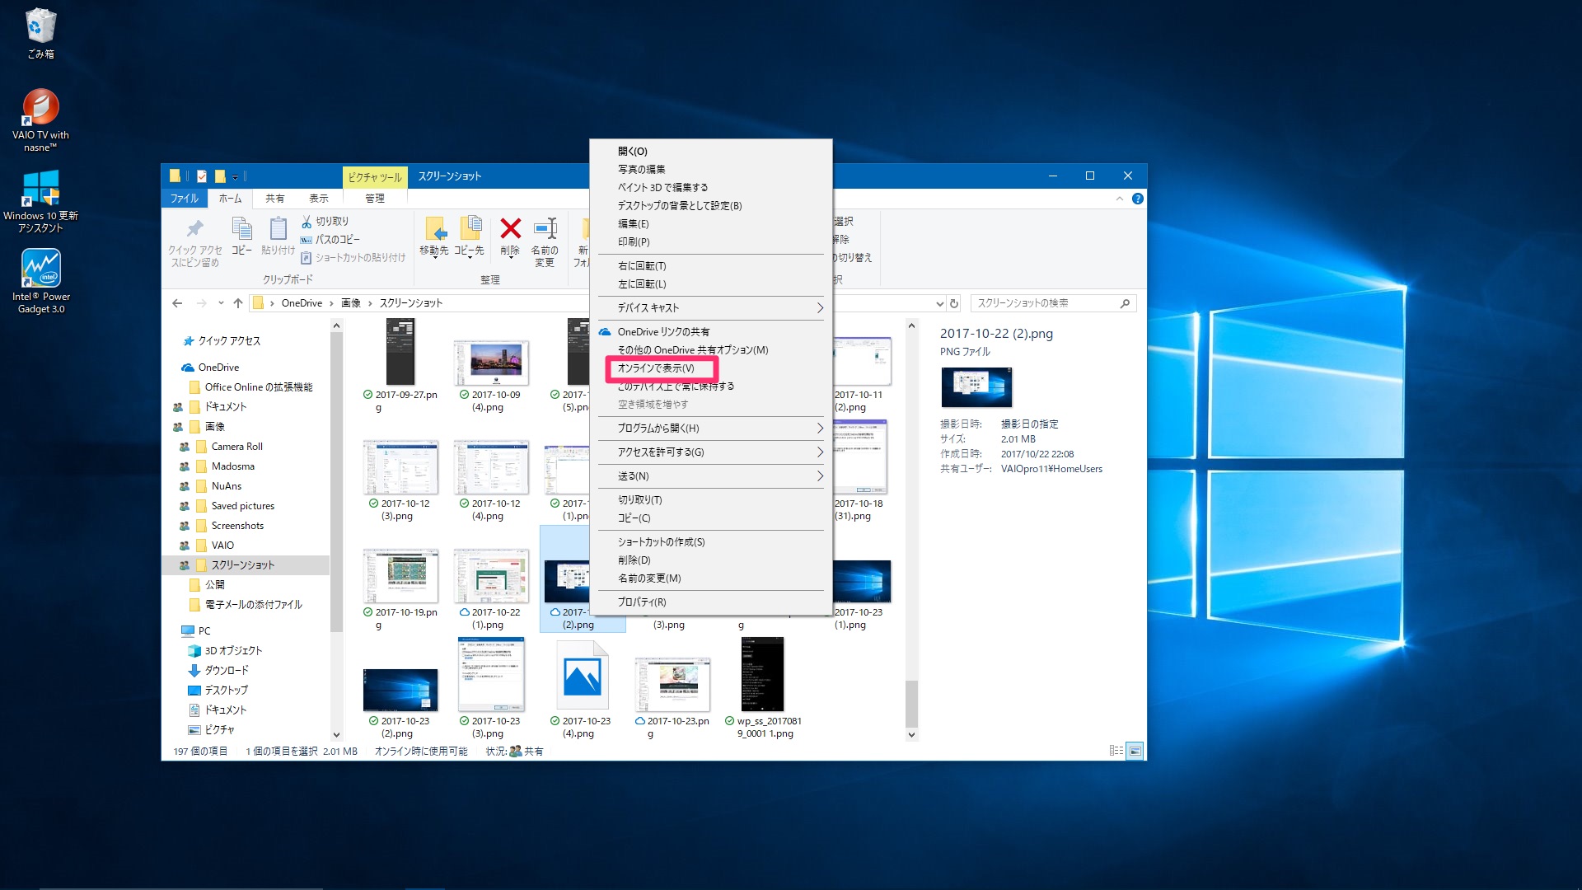Open the address bar history dropdown
This screenshot has height=890, width=1582.
click(x=940, y=303)
